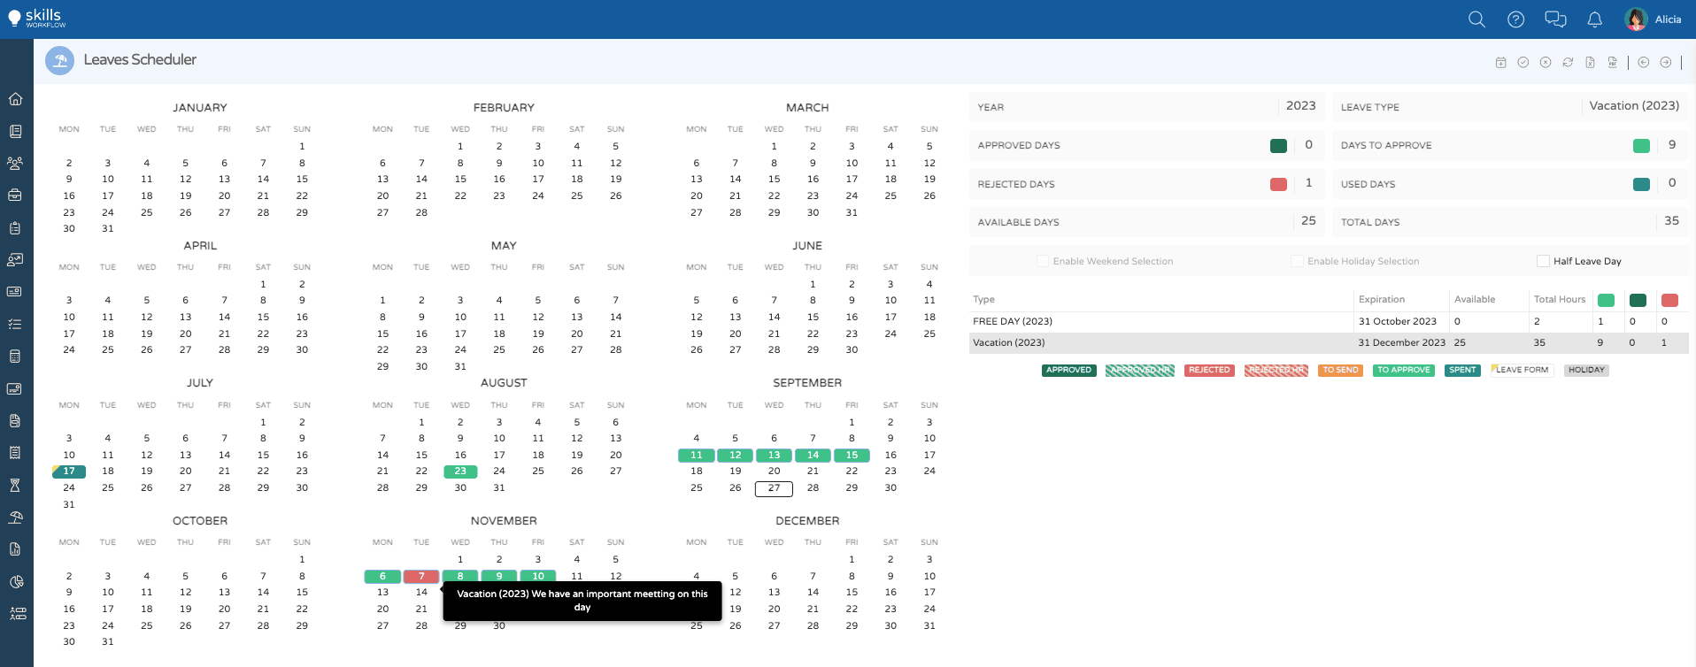Tick the Enable Weekend Selection checkbox
Image resolution: width=1696 pixels, height=667 pixels.
click(1043, 261)
